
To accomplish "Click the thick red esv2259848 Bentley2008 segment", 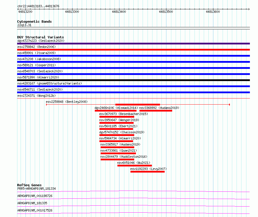I will [x=138, y=105].
